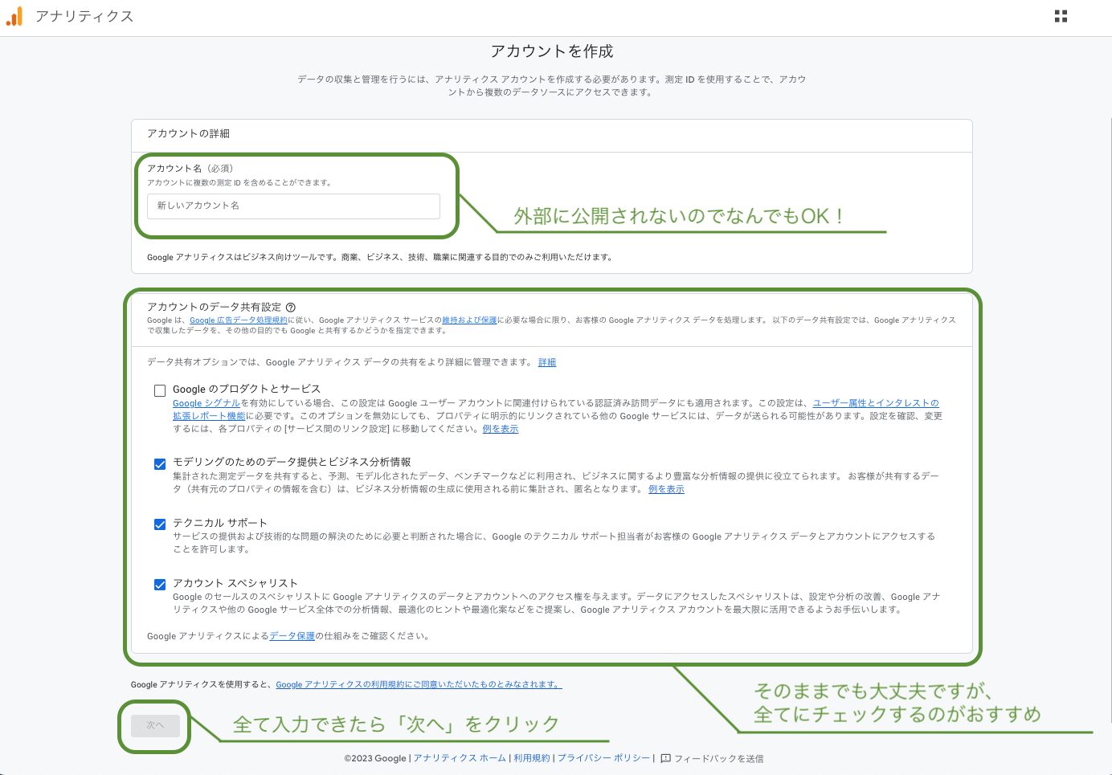Click the アカウントの詳細 section header
The image size is (1112, 775).
(188, 133)
